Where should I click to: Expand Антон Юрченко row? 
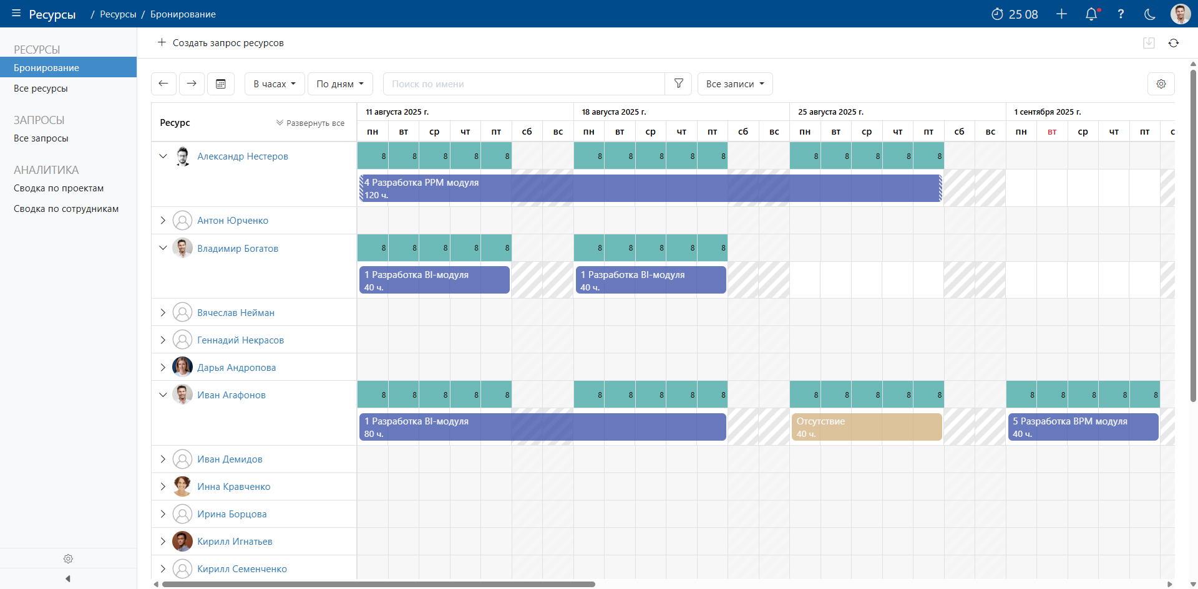point(163,221)
